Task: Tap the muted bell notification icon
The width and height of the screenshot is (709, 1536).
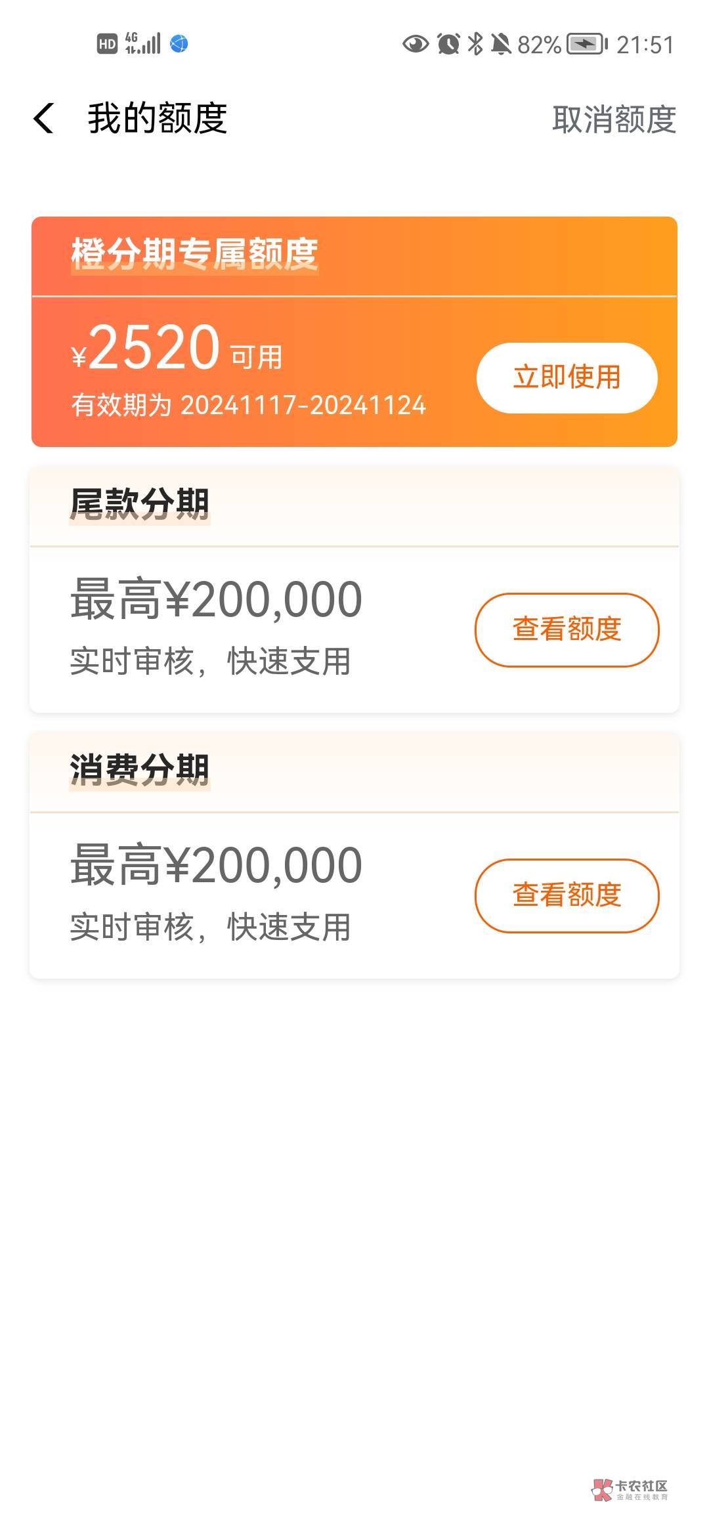Action: (501, 44)
